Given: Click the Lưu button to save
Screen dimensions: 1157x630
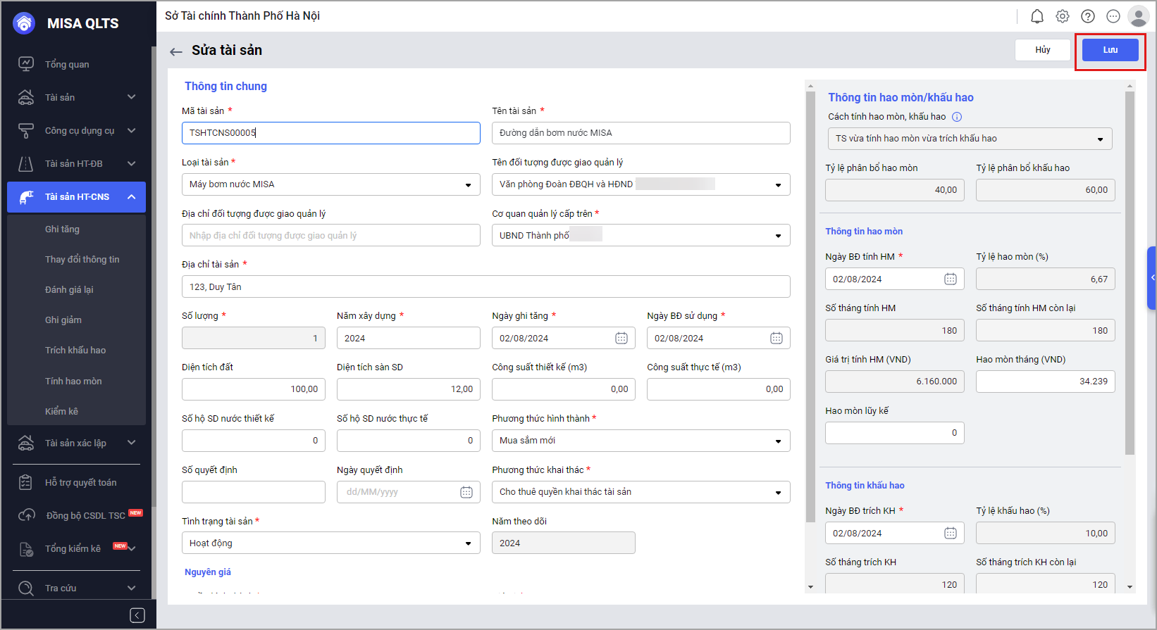Looking at the screenshot, I should pyautogui.click(x=1110, y=50).
